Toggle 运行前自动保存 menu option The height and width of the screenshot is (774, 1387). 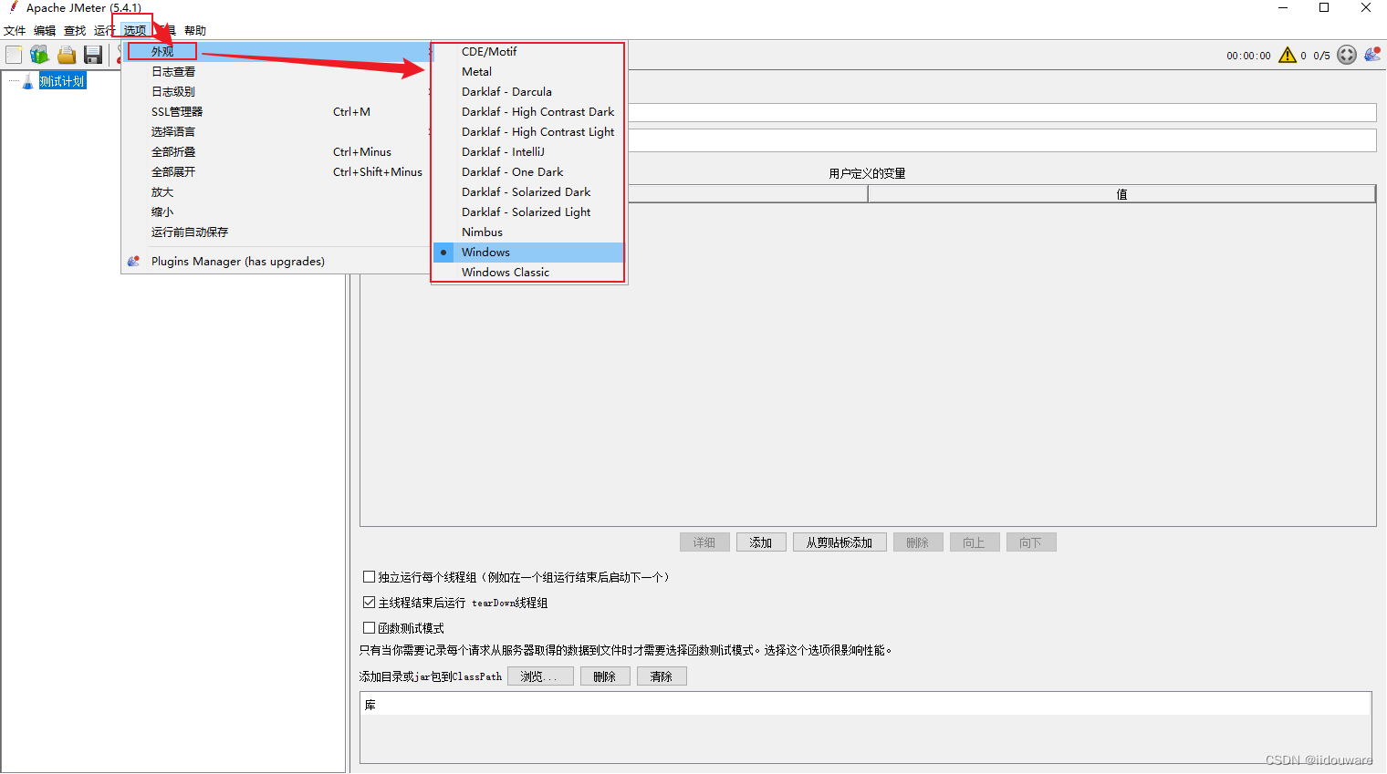[x=277, y=232]
